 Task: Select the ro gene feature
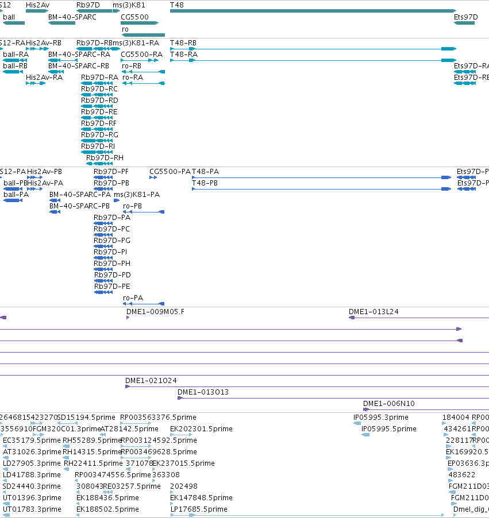[x=143, y=34]
